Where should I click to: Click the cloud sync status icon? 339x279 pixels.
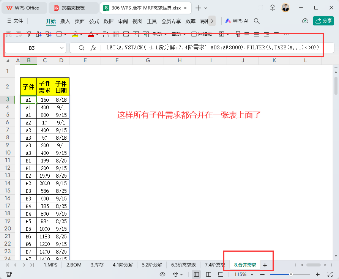tap(305, 21)
